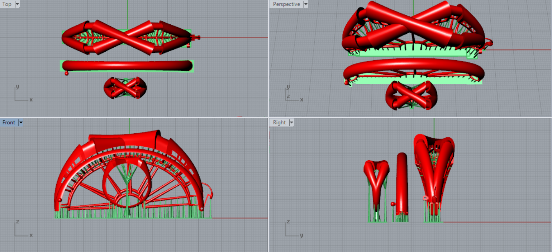Viewport: 552px width, 252px height.
Task: Click the world axis icon in Right viewport
Action: click(x=292, y=229)
